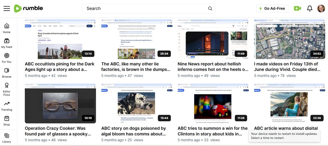Open Browse in sidebar
The width and height of the screenshot is (328, 146).
pos(7,73)
